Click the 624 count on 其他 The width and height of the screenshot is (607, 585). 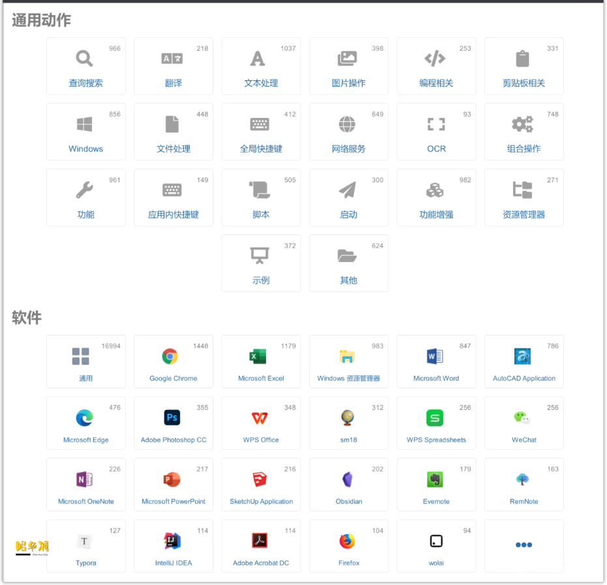coord(378,246)
